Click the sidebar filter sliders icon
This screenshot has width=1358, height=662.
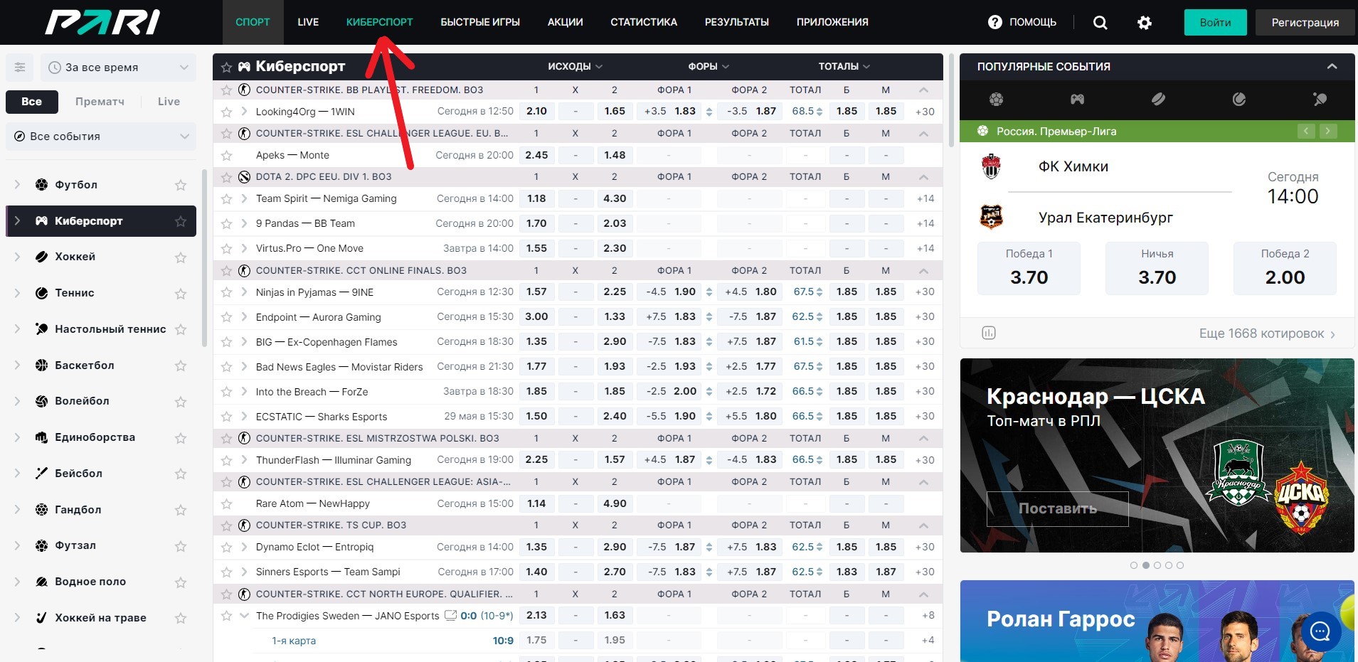pos(20,68)
